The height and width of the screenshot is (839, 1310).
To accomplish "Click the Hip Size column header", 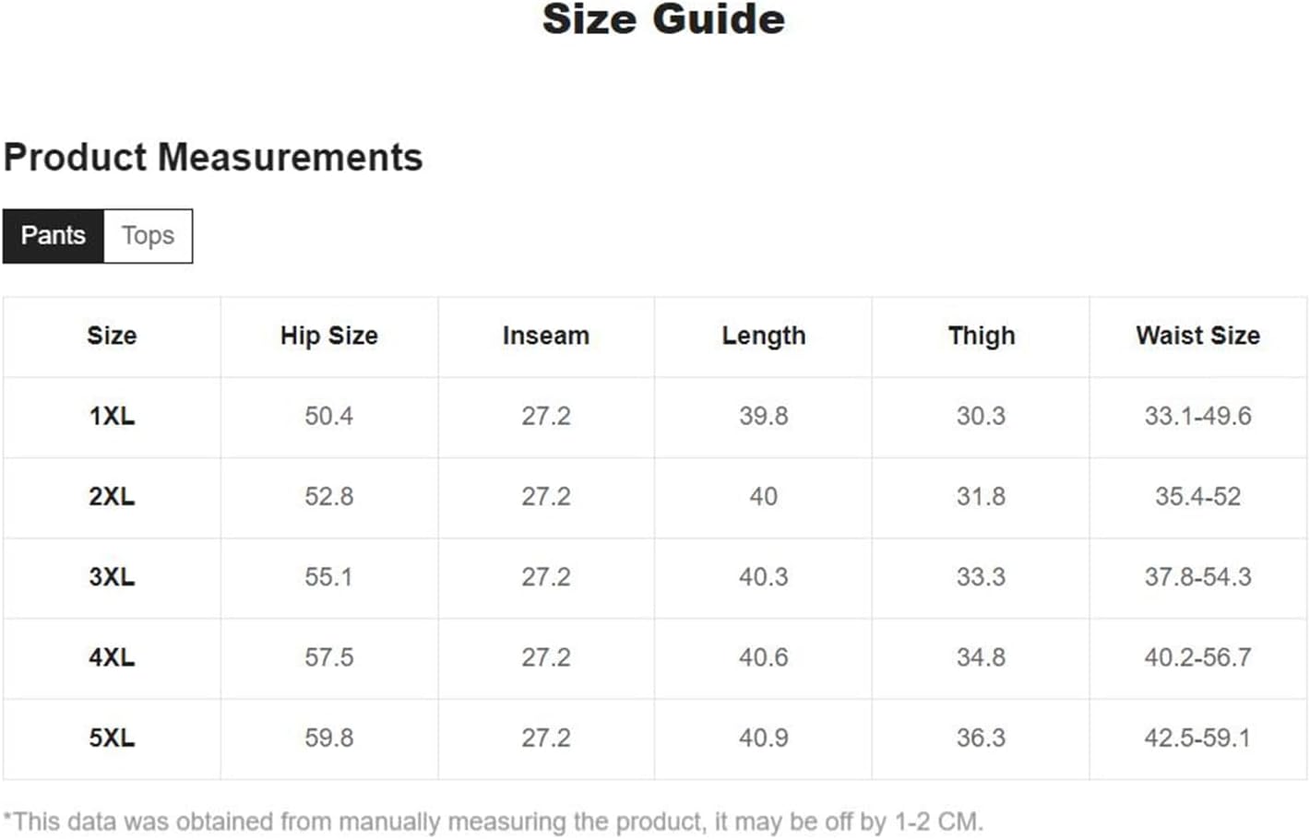I will pyautogui.click(x=329, y=336).
